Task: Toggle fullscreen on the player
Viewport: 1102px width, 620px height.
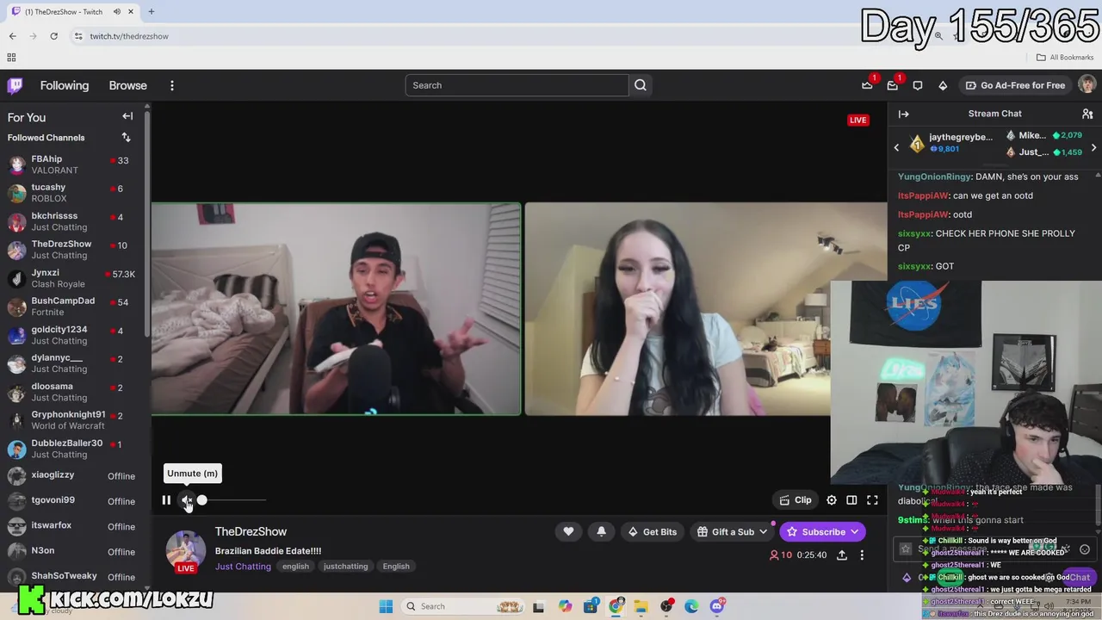Action: tap(872, 500)
